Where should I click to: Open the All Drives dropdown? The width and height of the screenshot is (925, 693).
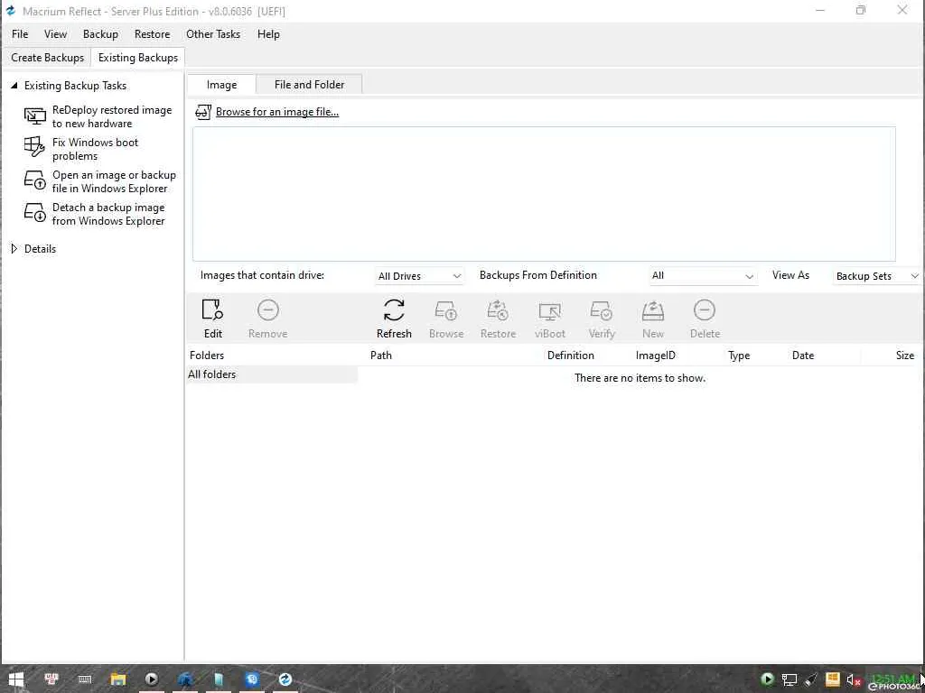[419, 276]
